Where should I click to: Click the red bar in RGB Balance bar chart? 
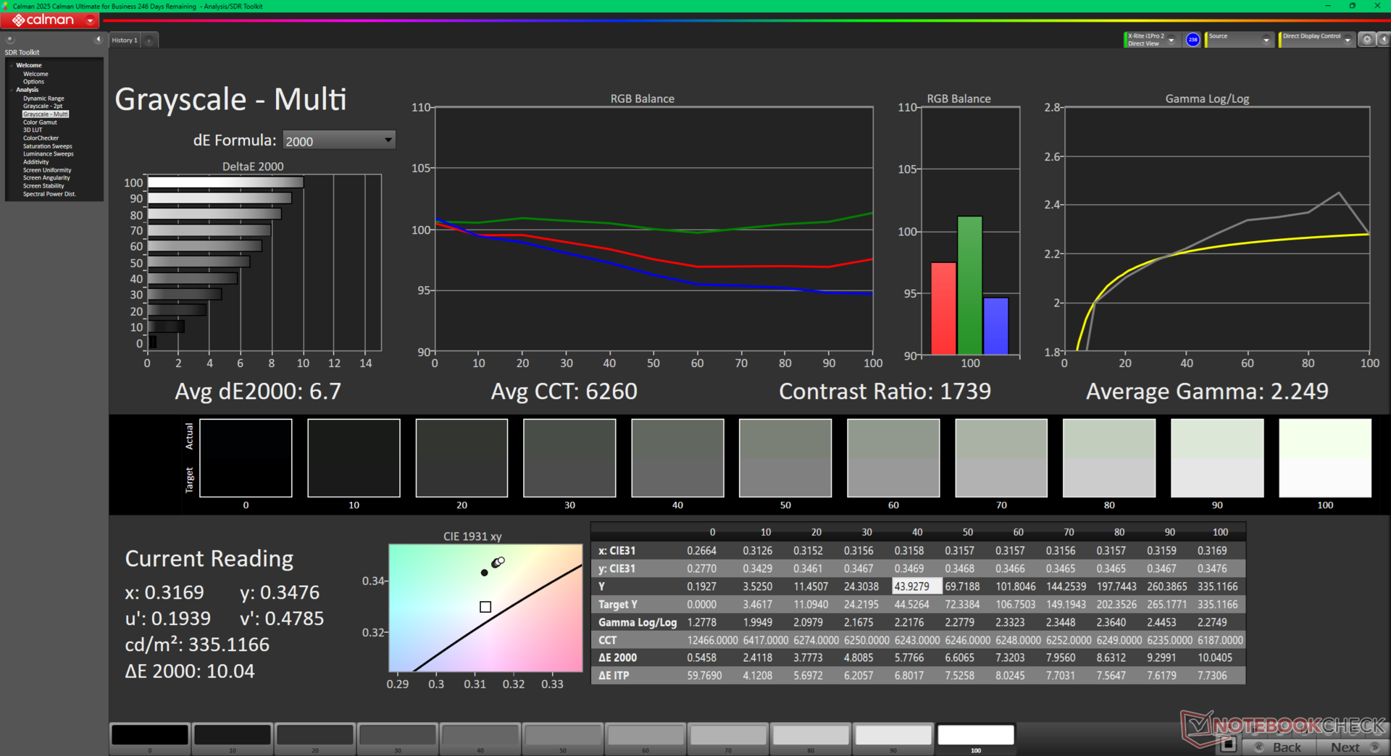(943, 308)
